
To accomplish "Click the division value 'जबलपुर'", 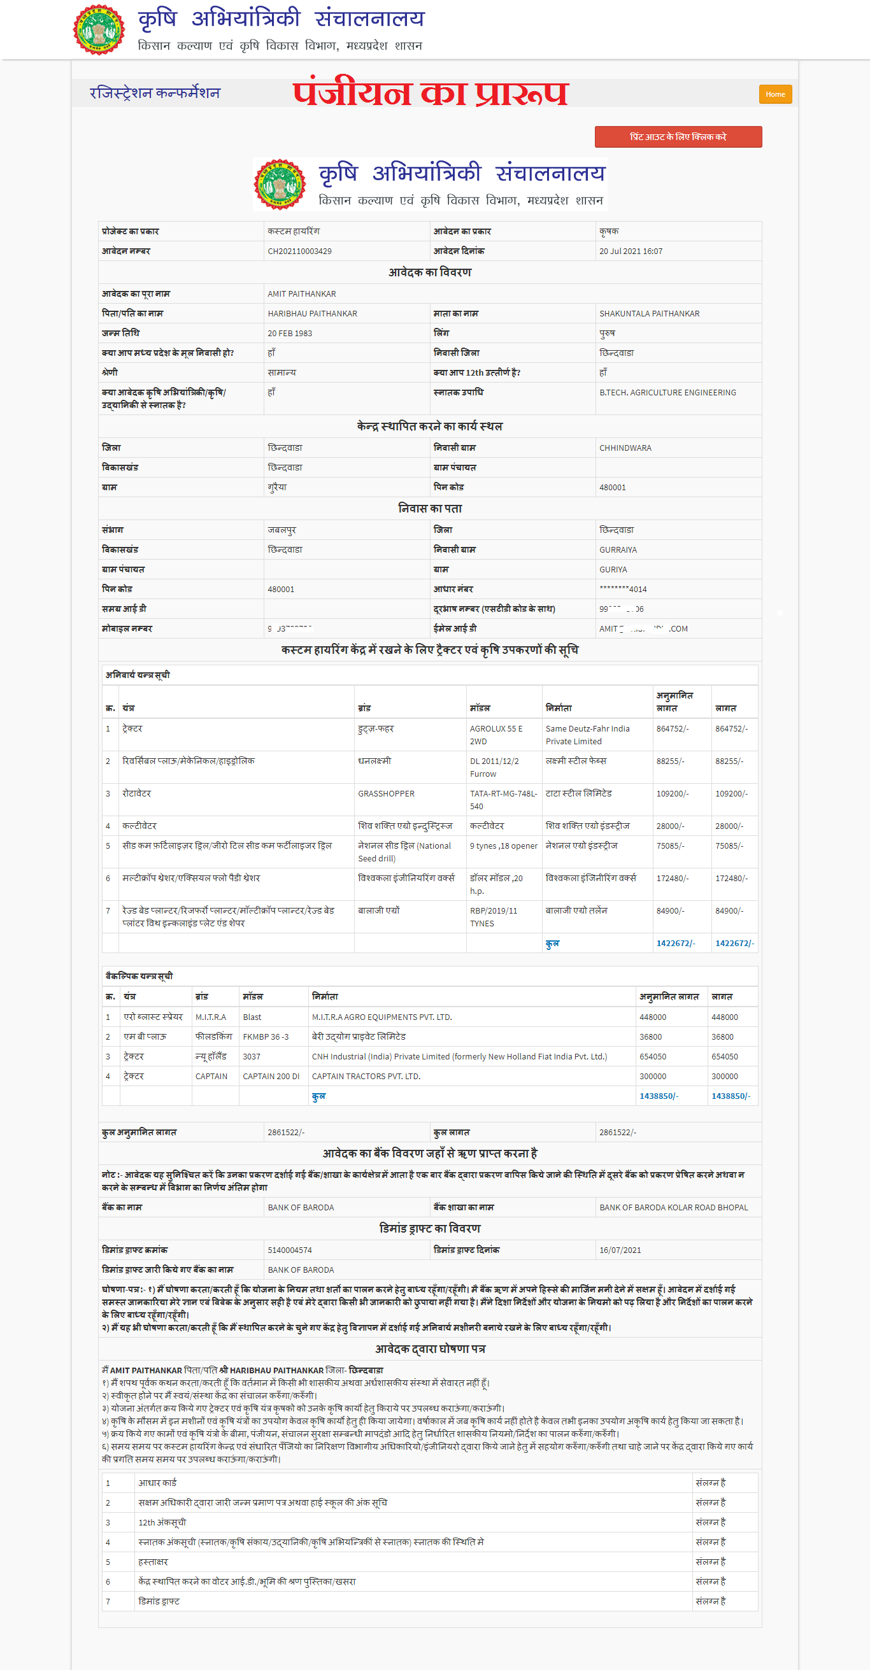I will coord(282,530).
